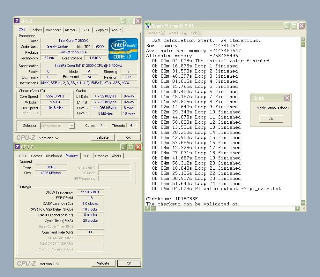Close the top CPU-Z window
This screenshot has height=277, width=320.
[x=138, y=21]
